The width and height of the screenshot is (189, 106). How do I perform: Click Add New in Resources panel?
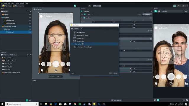(x=4, y=55)
